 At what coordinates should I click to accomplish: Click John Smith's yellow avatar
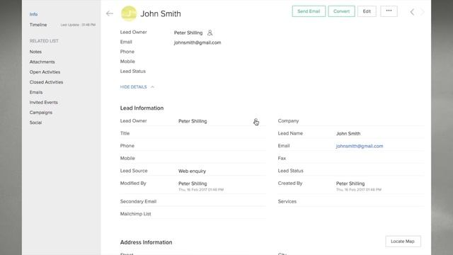129,13
